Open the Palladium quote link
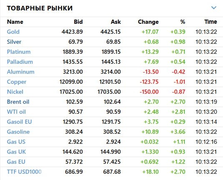 pyautogui.click(x=20, y=62)
